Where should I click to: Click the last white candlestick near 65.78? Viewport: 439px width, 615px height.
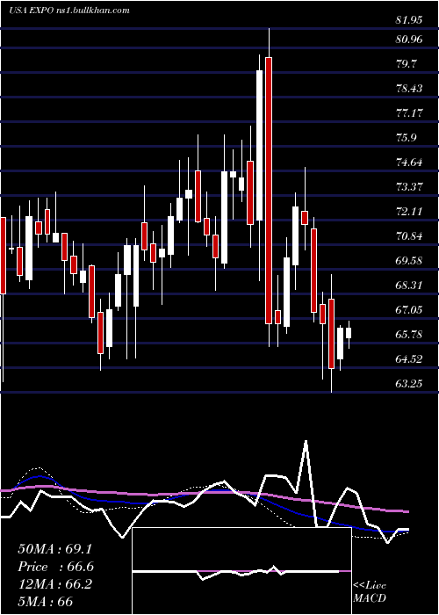click(349, 333)
